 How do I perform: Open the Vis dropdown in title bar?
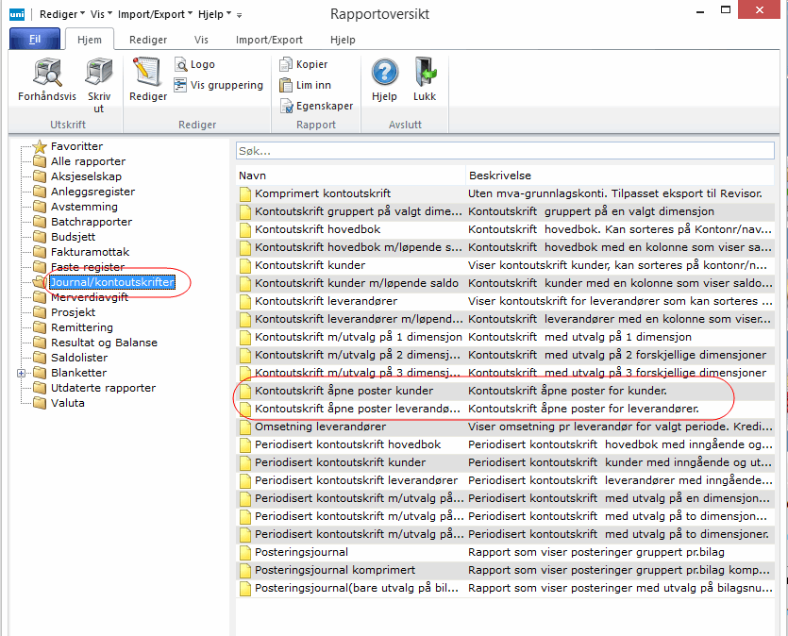coord(103,14)
